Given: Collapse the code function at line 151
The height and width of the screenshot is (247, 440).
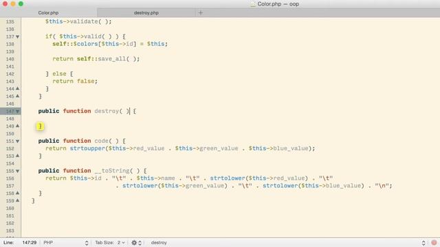Looking at the screenshot, I should (18, 141).
